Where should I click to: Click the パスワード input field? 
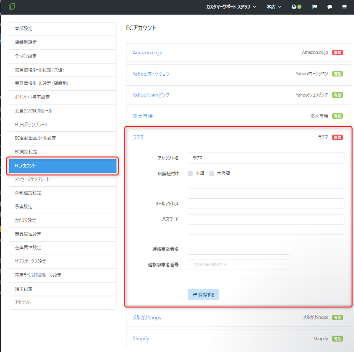(x=266, y=219)
